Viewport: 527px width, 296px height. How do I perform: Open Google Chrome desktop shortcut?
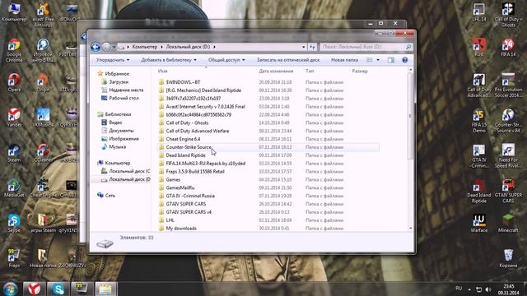[14, 51]
